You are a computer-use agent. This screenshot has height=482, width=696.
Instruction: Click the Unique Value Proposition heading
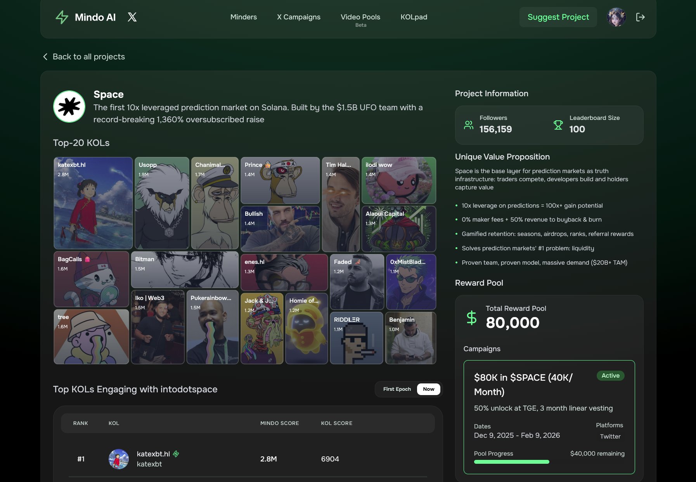tap(502, 157)
